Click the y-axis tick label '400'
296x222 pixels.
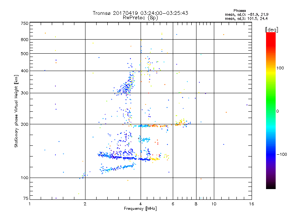click(24, 71)
